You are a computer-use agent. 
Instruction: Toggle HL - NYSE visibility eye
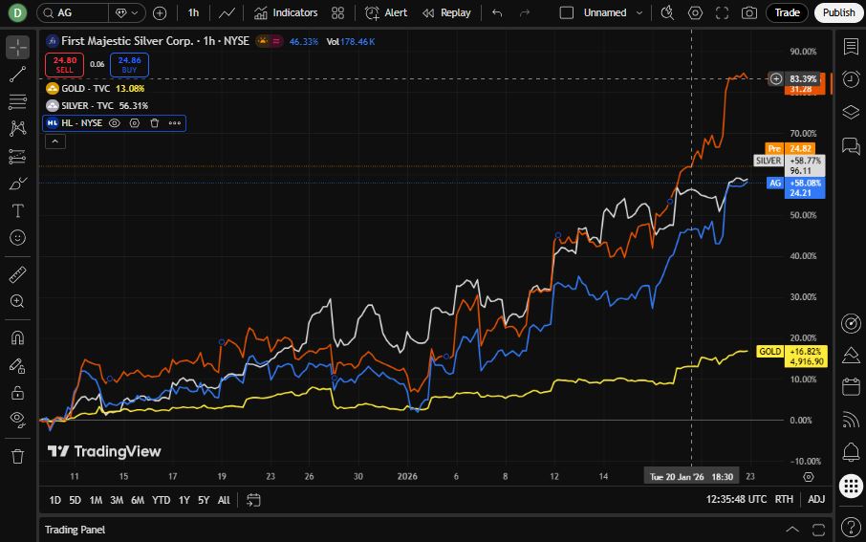115,123
